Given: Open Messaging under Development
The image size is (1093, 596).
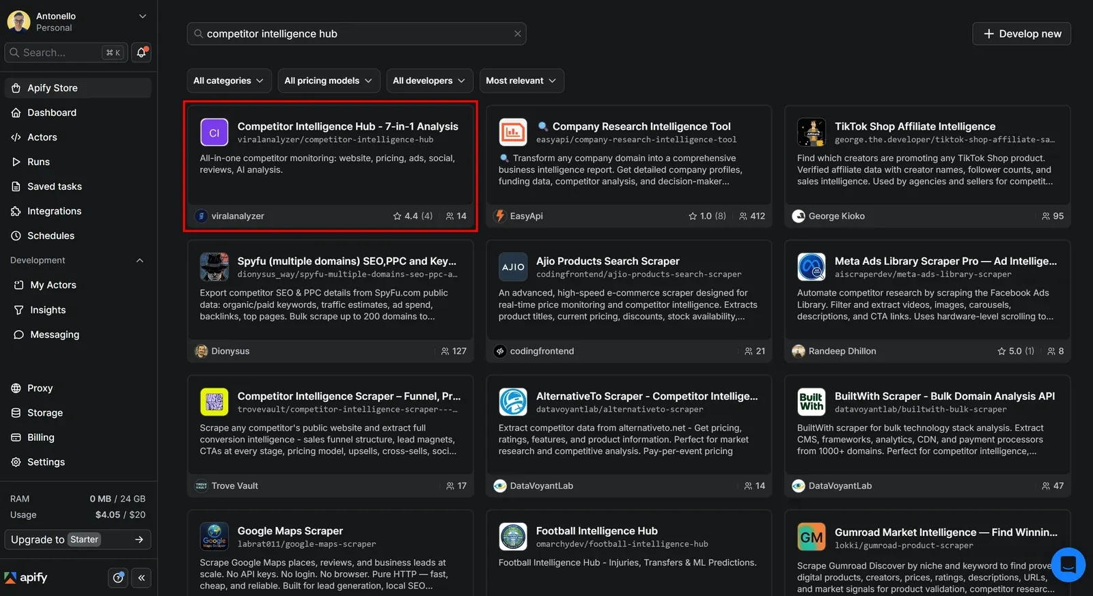Looking at the screenshot, I should coord(78,335).
